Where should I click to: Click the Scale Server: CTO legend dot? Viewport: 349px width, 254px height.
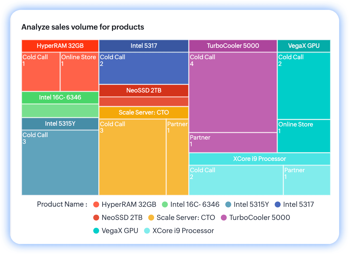(x=151, y=218)
